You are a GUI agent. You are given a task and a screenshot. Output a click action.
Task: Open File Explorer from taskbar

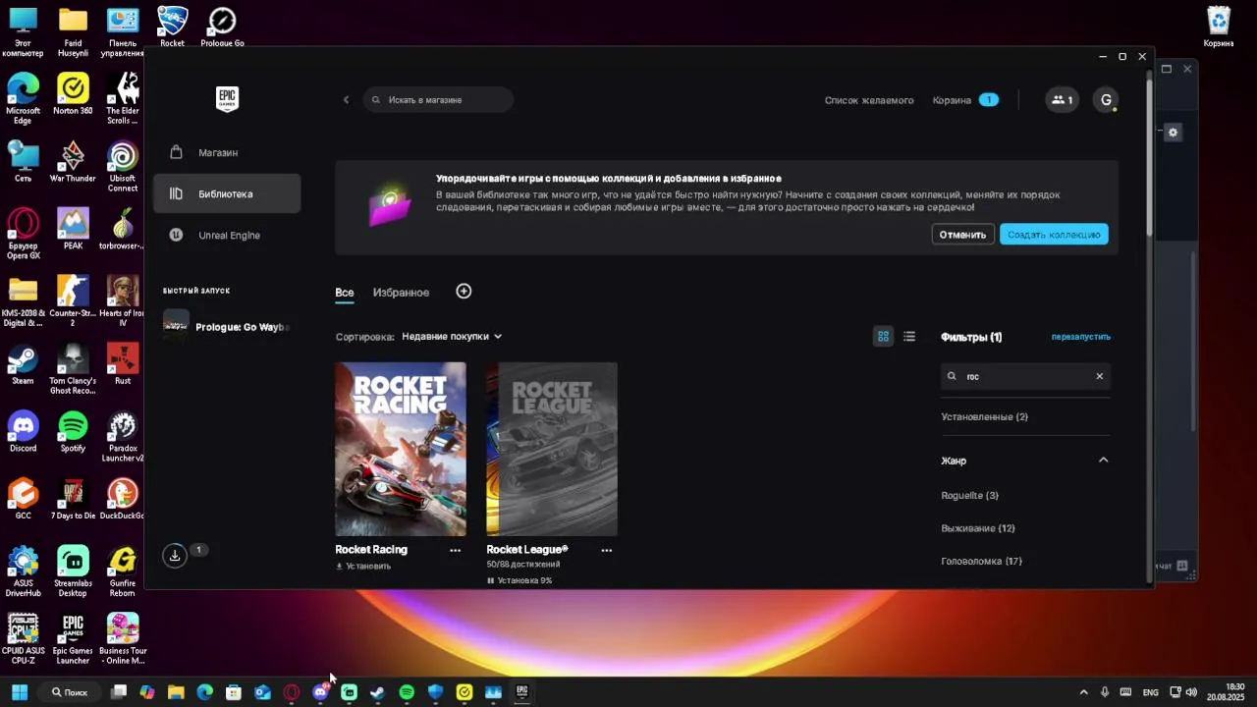(x=176, y=692)
